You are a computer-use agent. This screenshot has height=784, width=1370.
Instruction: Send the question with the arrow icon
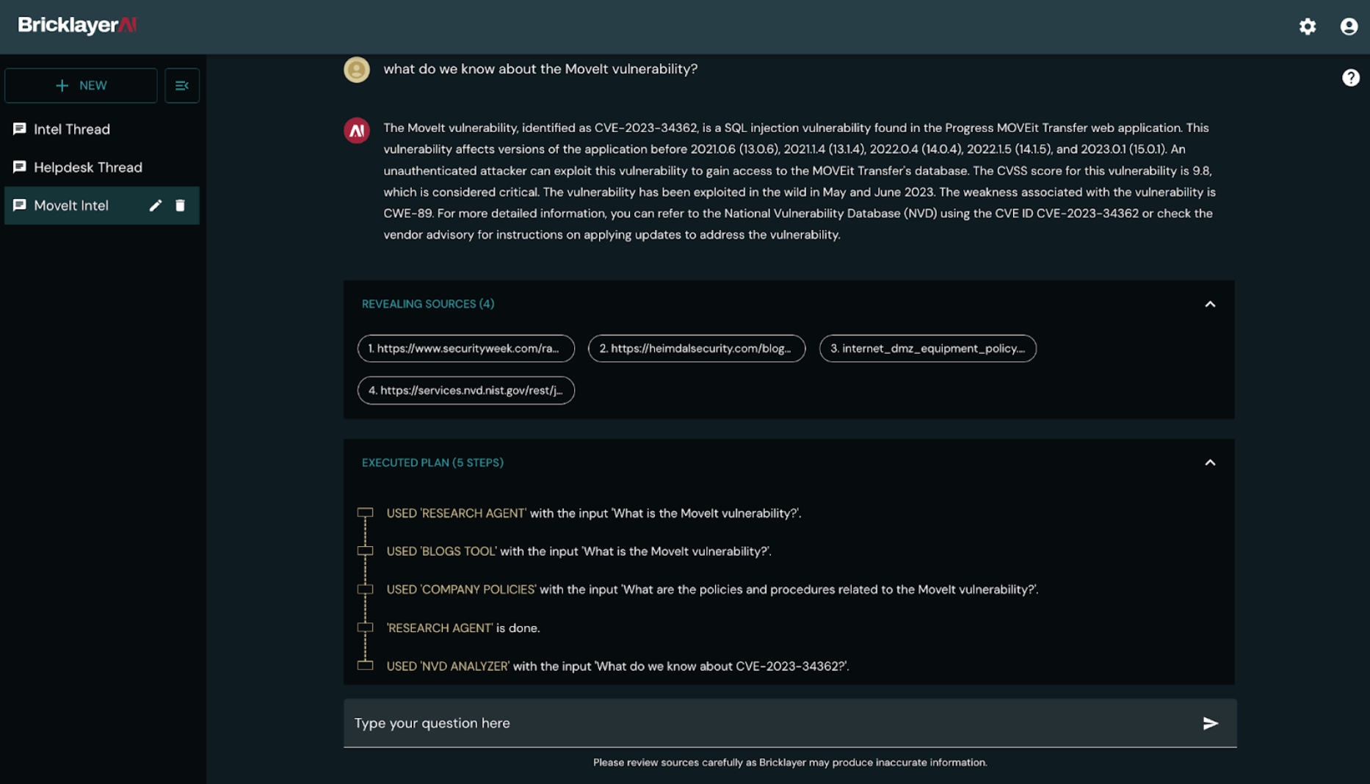pyautogui.click(x=1210, y=723)
